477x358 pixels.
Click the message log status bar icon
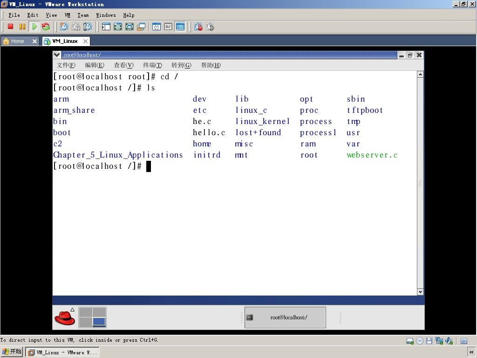(464, 341)
